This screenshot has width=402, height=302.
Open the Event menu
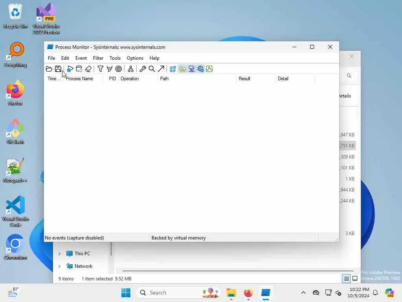tap(81, 58)
